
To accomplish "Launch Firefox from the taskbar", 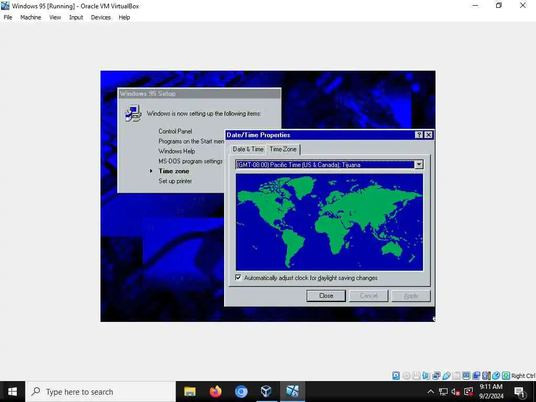I will pyautogui.click(x=215, y=392).
